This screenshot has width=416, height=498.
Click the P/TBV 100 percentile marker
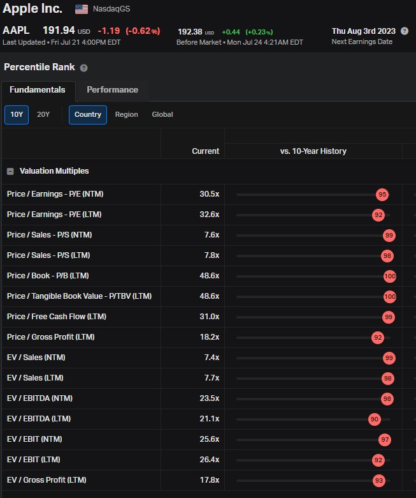[390, 297]
